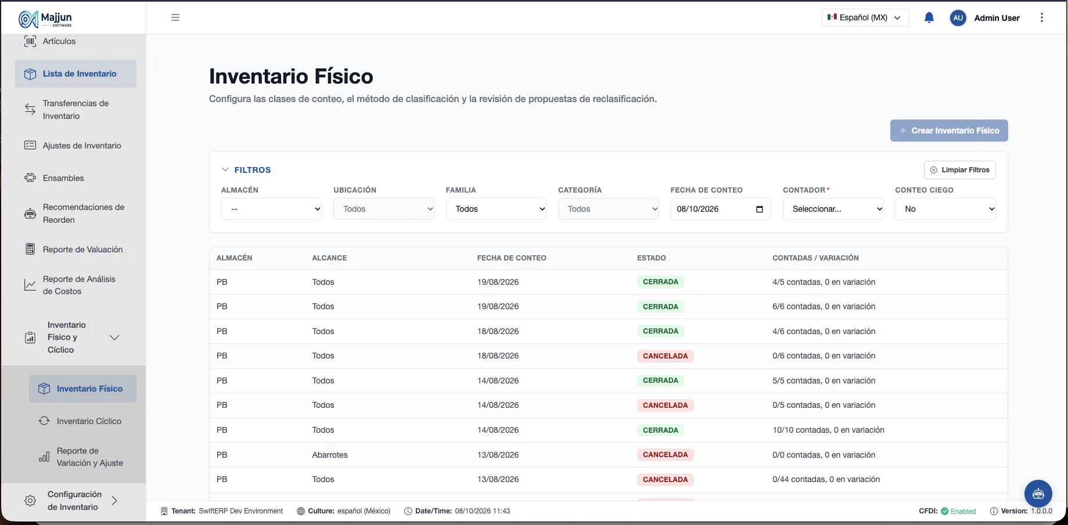Screen dimensions: 1068x525
Task: Click the Abarrotes scope cell
Action: click(x=330, y=455)
